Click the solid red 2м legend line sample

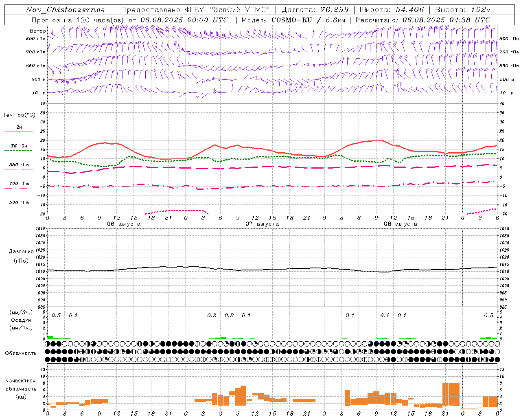(19, 132)
